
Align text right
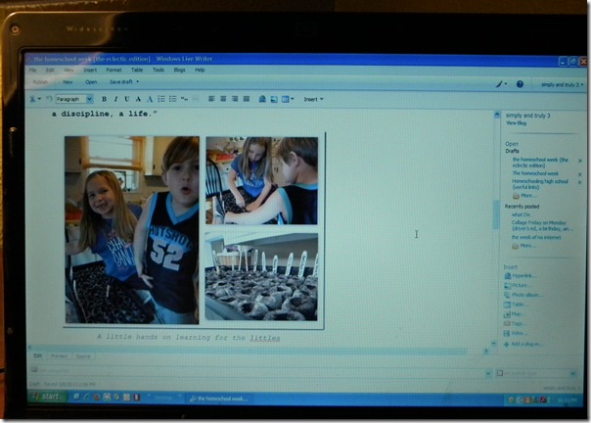(x=235, y=99)
